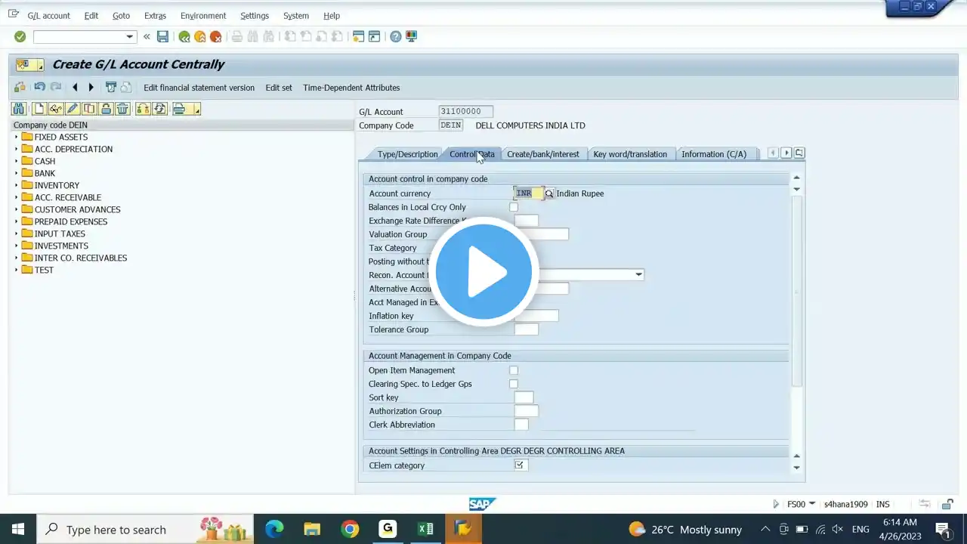
Task: Open the tab list button beside tabs
Action: coord(799,153)
